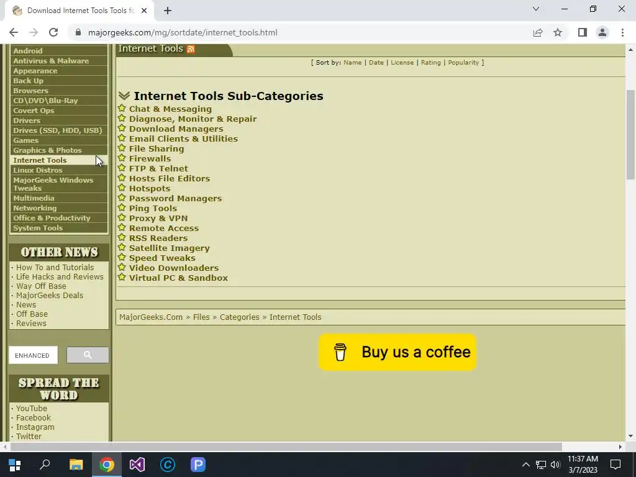Open Proxy & VPN sub-category
636x477 pixels.
point(158,218)
